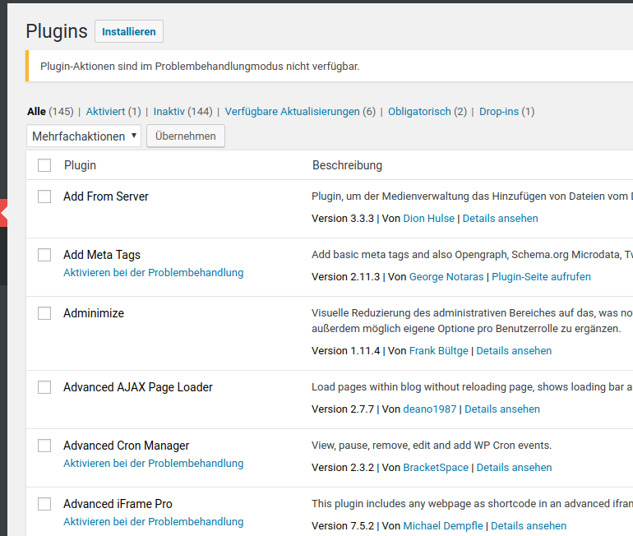The image size is (633, 536).
Task: Open Plugin-Seite aufrufen for Add Meta Tags
Action: (x=541, y=277)
